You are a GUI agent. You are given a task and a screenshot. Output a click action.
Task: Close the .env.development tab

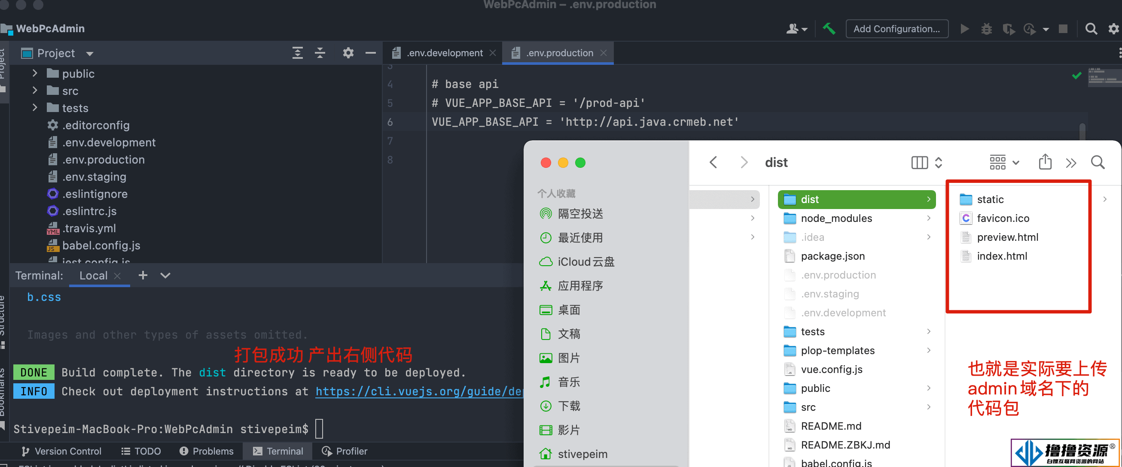coord(493,53)
